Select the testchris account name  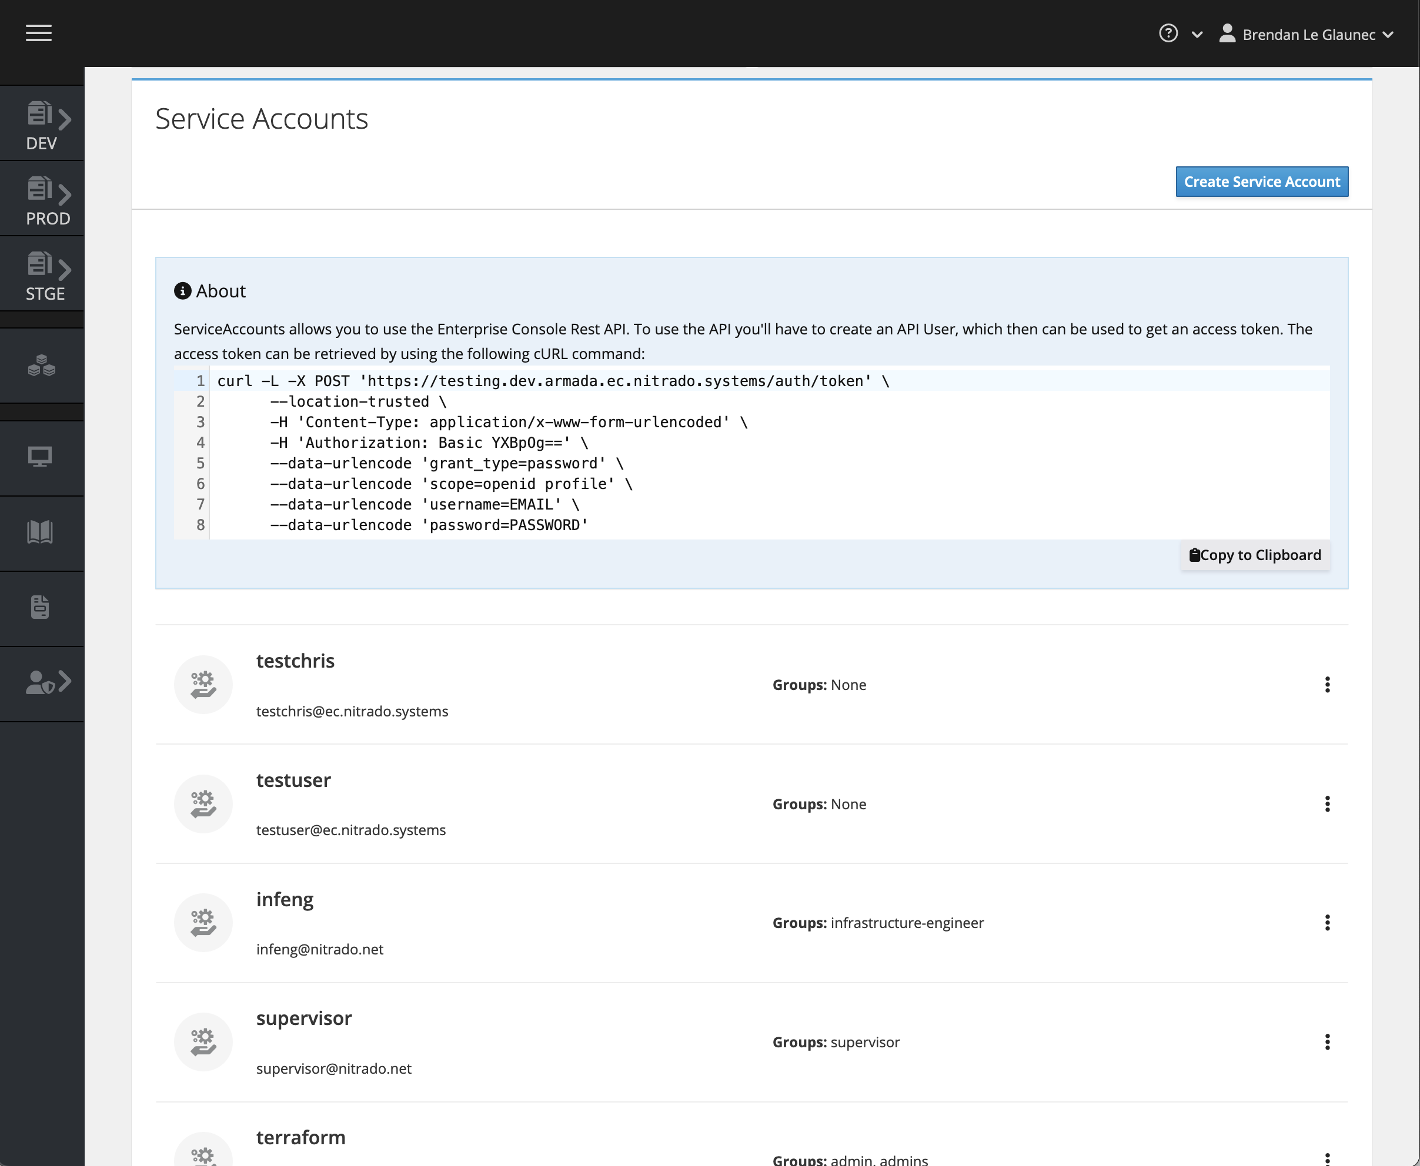[x=295, y=661]
